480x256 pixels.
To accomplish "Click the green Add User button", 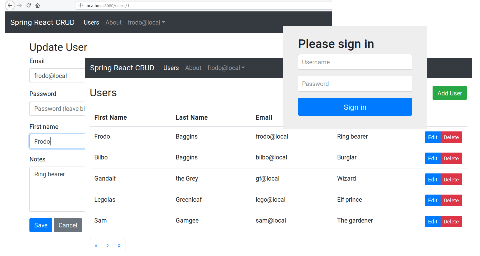I will 449,93.
